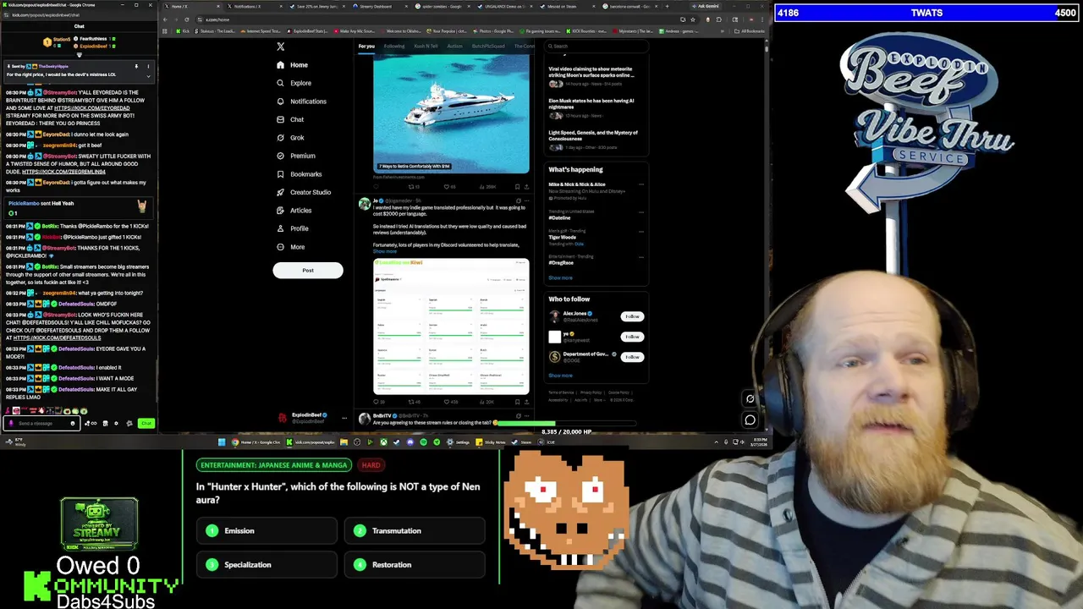The height and width of the screenshot is (609, 1083).
Task: Open More menu in X sidebar
Action: click(290, 247)
